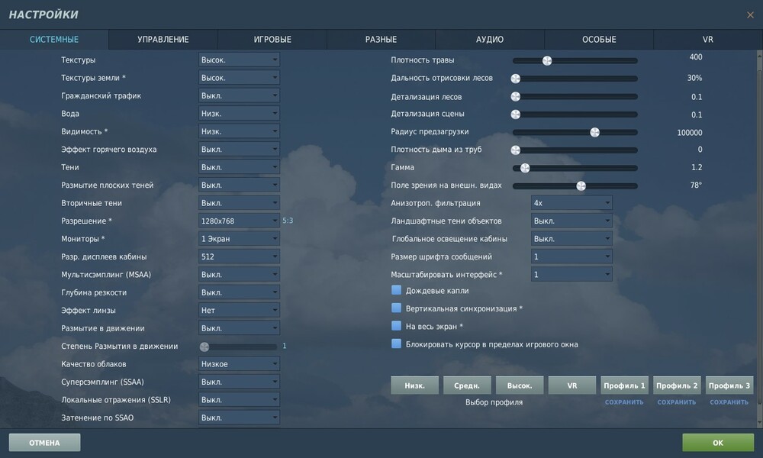The image size is (763, 458).
Task: Click СОХРАНИТЬ under Профиль 3
Action: [729, 402]
